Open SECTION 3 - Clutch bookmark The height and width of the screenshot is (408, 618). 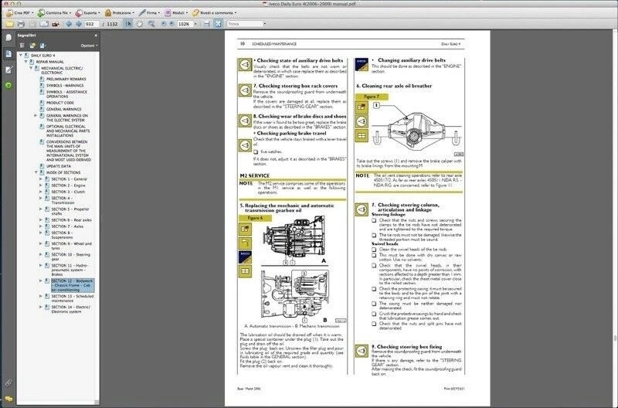coord(68,192)
